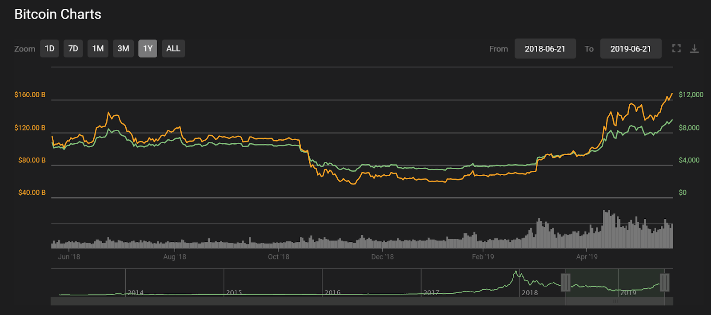This screenshot has height=315, width=711.
Task: Click the navigator horizontal scrollbar
Action: point(362,301)
